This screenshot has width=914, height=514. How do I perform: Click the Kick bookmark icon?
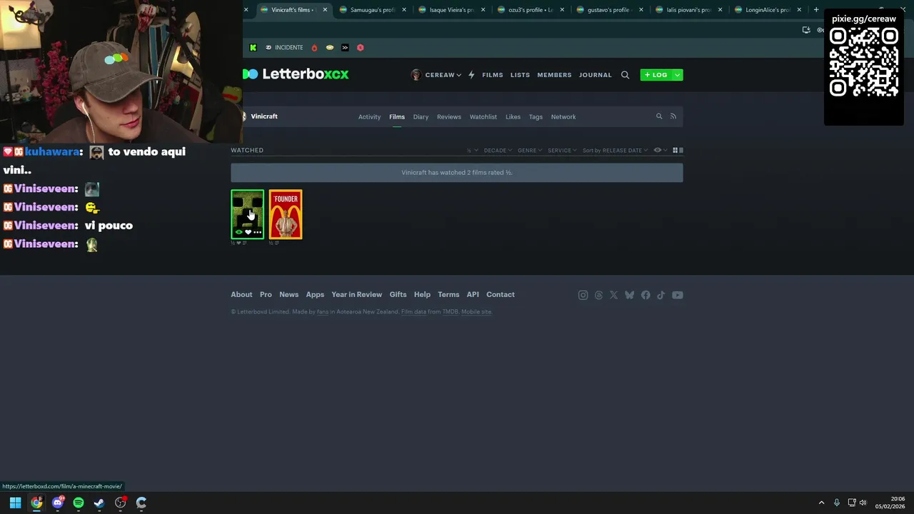(x=253, y=48)
